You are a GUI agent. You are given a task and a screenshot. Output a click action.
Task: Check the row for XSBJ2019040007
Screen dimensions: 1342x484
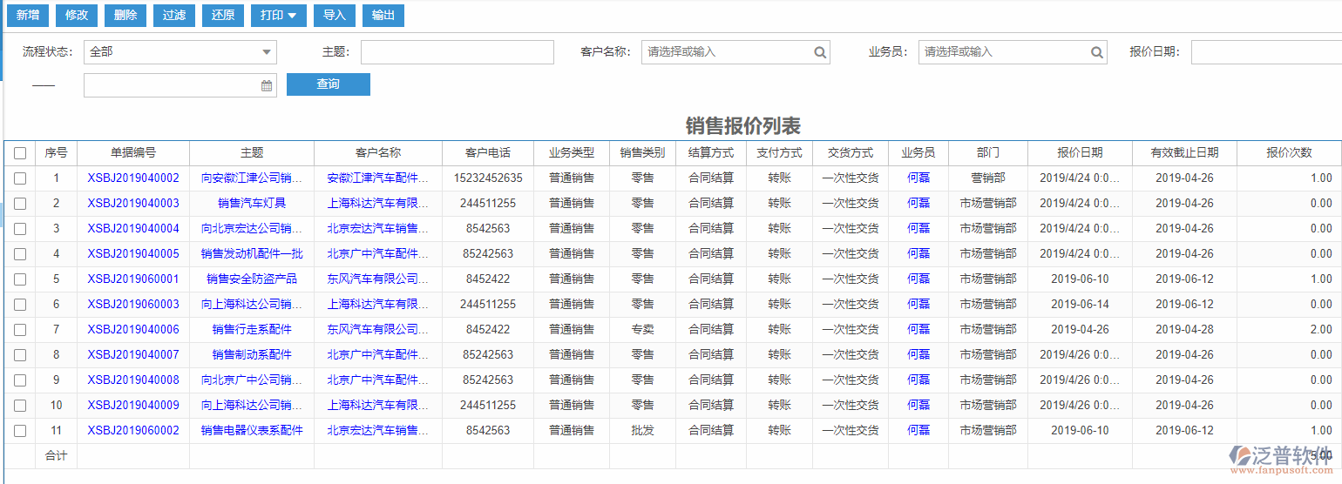[20, 355]
